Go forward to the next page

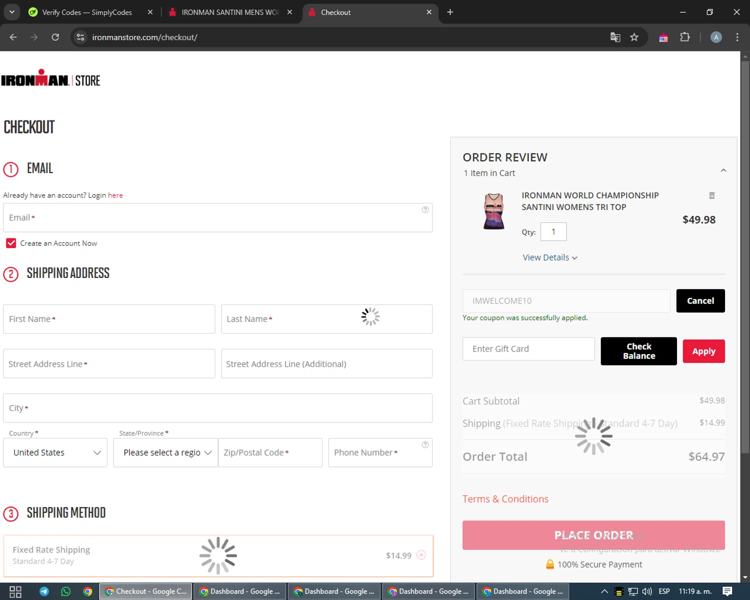click(34, 37)
